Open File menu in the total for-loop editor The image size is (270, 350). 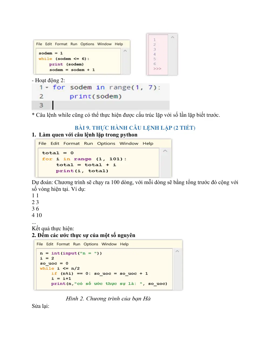click(x=42, y=144)
